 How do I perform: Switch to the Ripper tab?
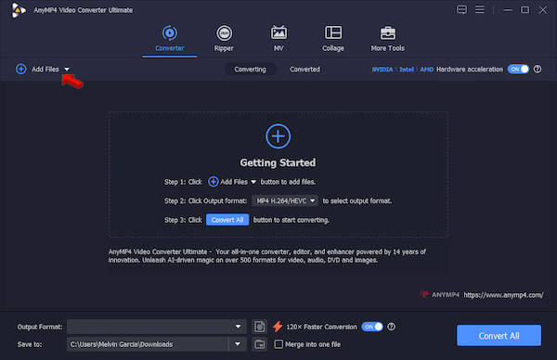[224, 39]
